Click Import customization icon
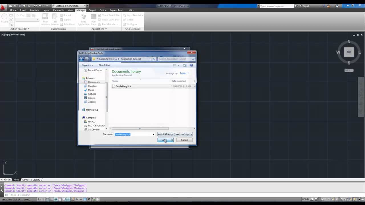 click(66, 15)
